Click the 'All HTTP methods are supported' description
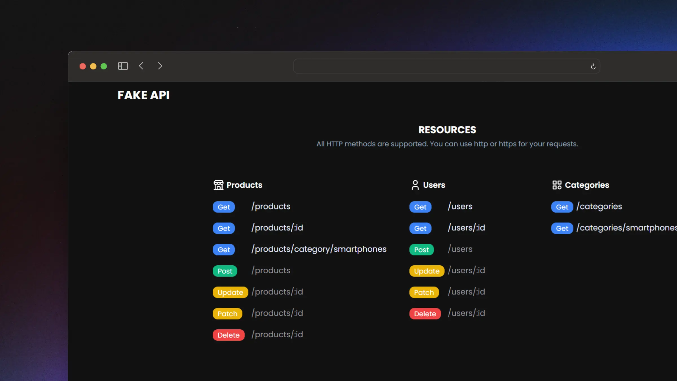677x381 pixels. 447,144
